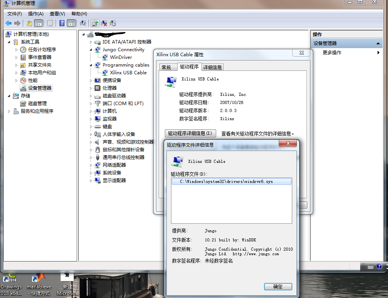Collapse the 设备管理器 actions section arrow
This screenshot has height=298, width=388.
pos(378,44)
